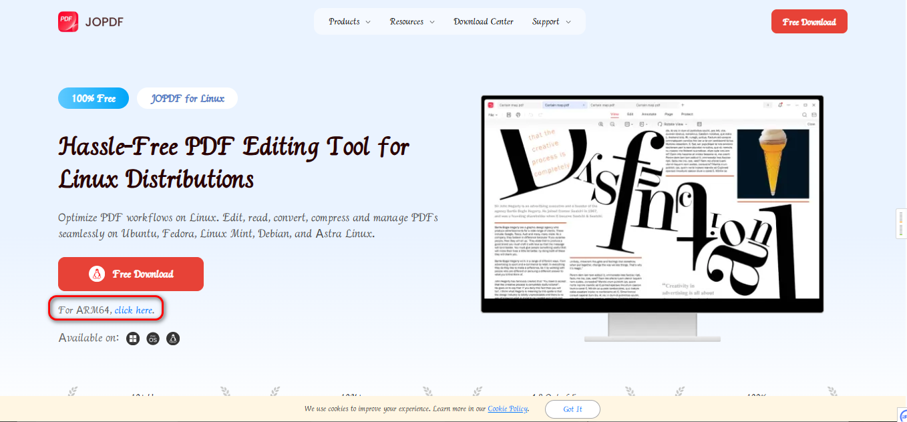The height and width of the screenshot is (422, 907).
Task: Open the Products dropdown menu
Action: pos(349,21)
